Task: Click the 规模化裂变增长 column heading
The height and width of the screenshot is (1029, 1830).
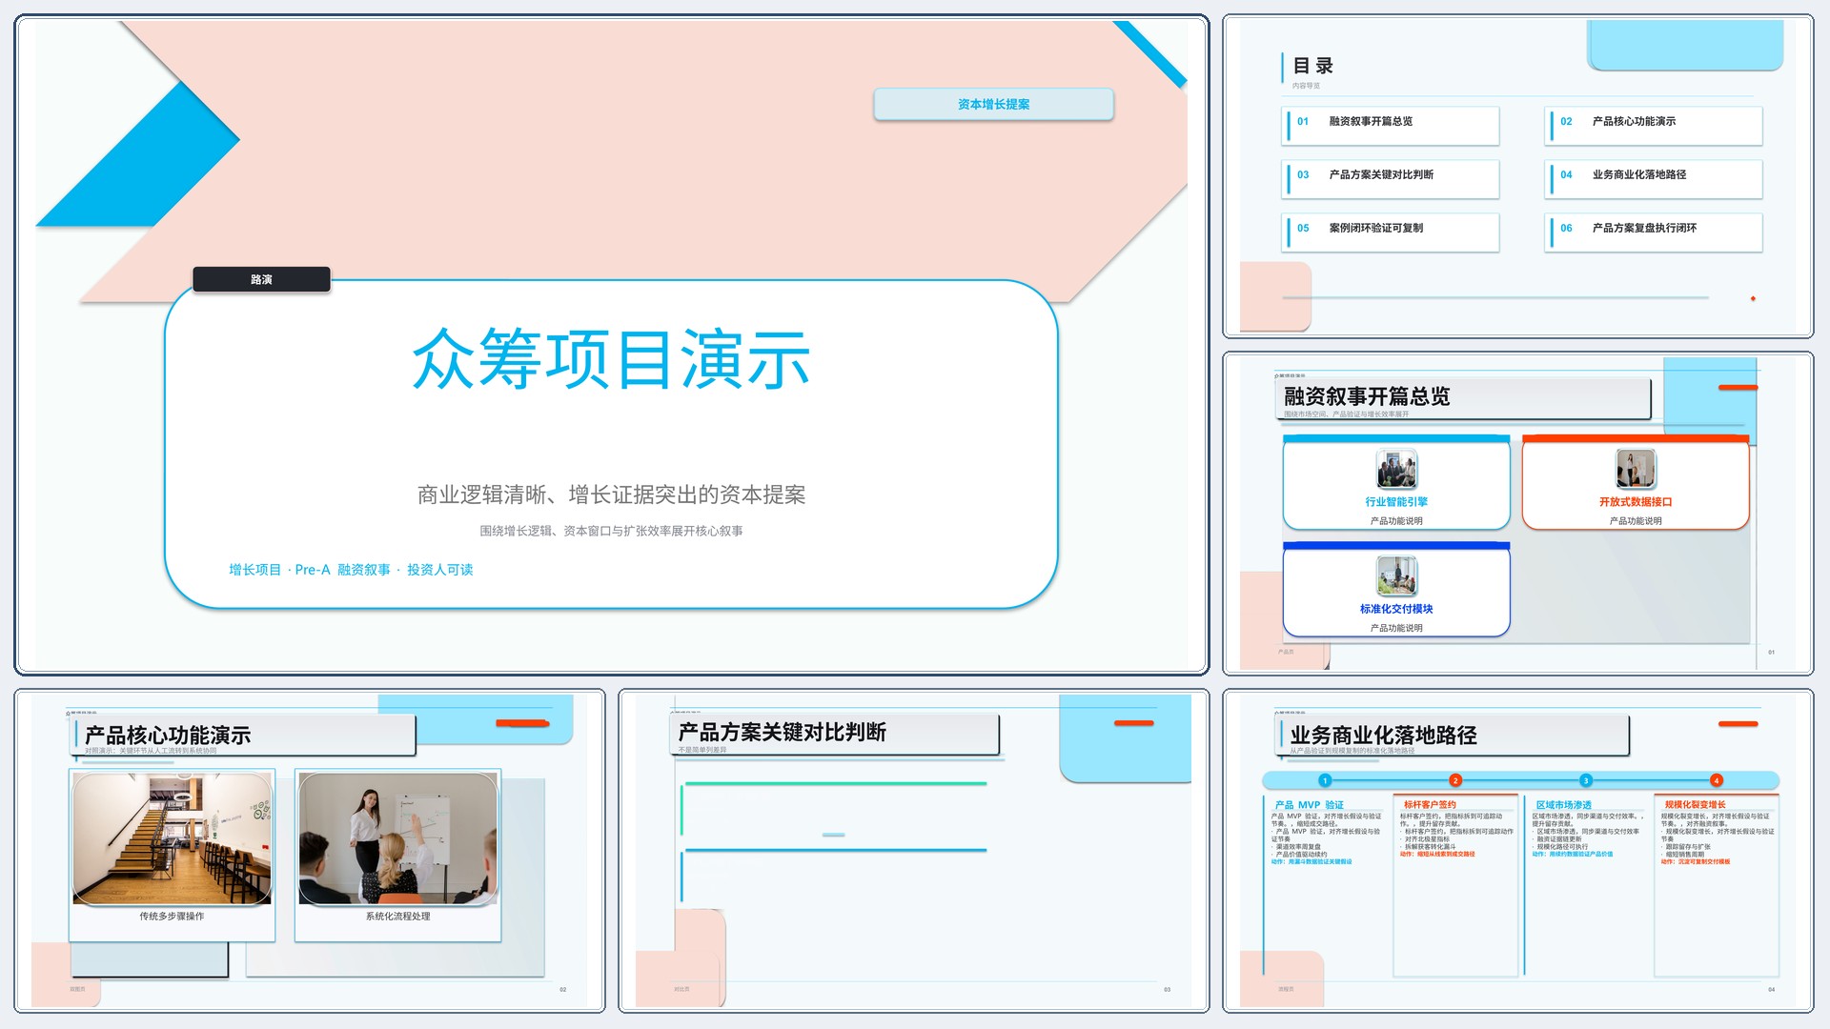Action: [x=1695, y=805]
